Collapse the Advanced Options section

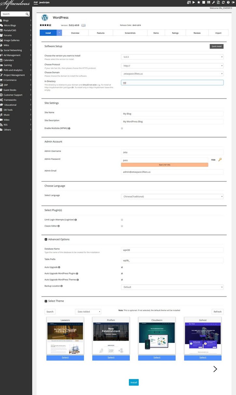tap(46, 239)
